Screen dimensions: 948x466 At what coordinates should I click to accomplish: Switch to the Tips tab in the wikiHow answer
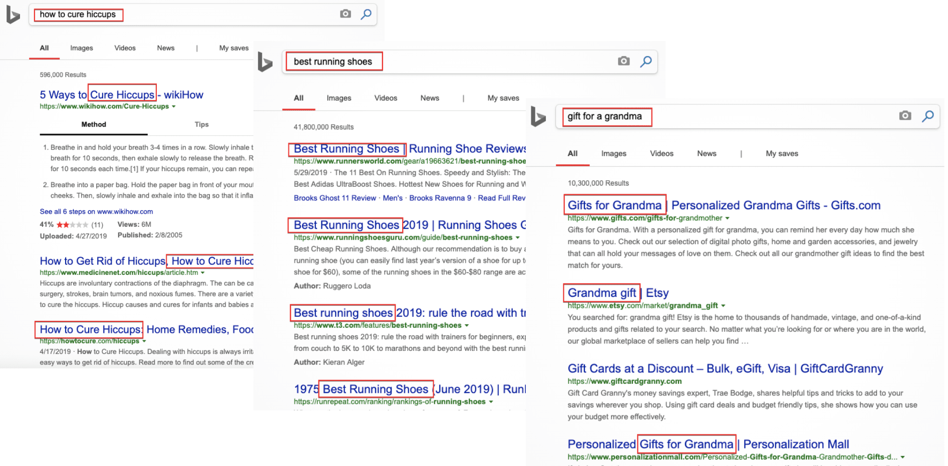coord(201,125)
